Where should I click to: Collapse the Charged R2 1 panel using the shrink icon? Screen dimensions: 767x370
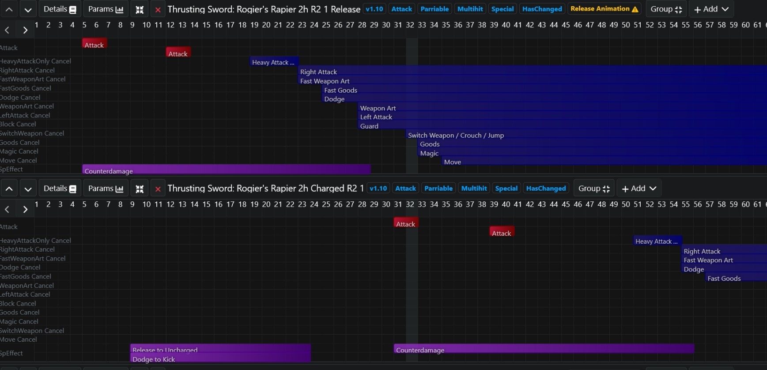click(140, 189)
